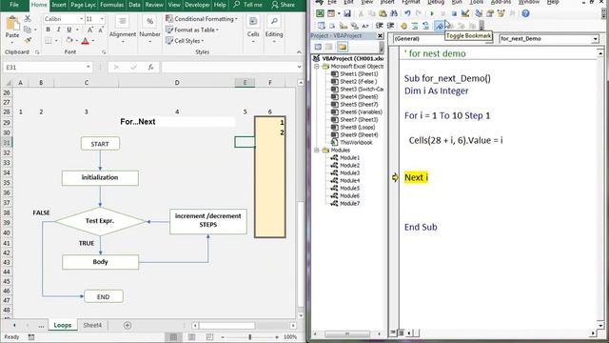The height and width of the screenshot is (343, 609).
Task: Toggle Underline formatting in Excel ribbon
Action: [69, 30]
